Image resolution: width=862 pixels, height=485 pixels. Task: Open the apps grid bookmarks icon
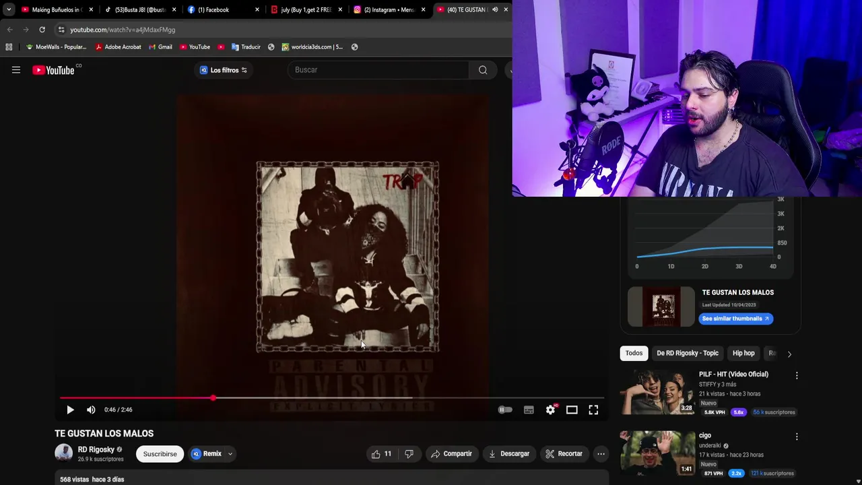[x=9, y=47]
